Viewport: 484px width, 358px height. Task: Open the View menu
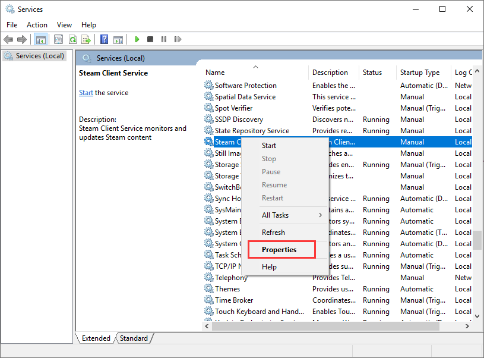64,25
